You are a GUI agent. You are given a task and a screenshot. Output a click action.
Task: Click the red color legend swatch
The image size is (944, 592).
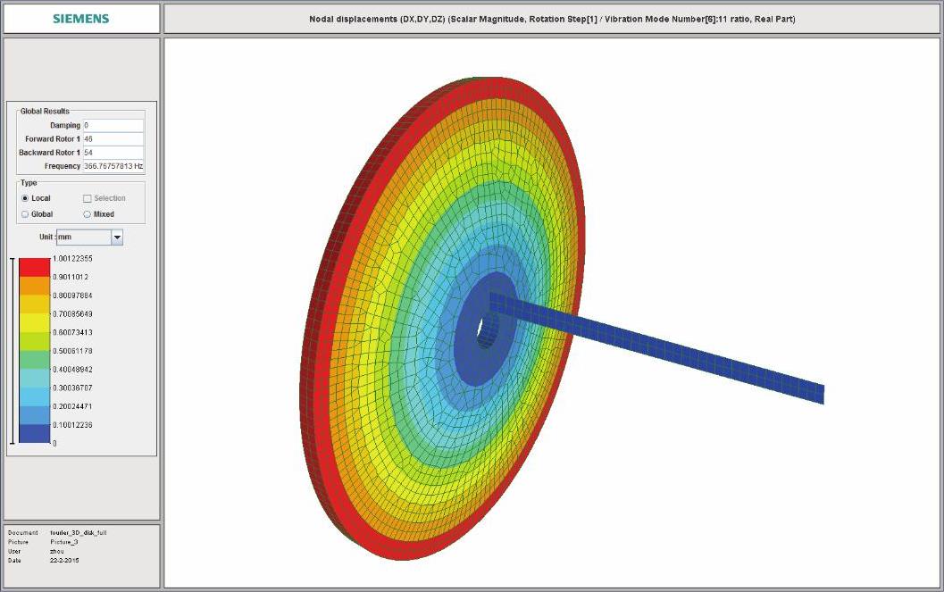[35, 267]
